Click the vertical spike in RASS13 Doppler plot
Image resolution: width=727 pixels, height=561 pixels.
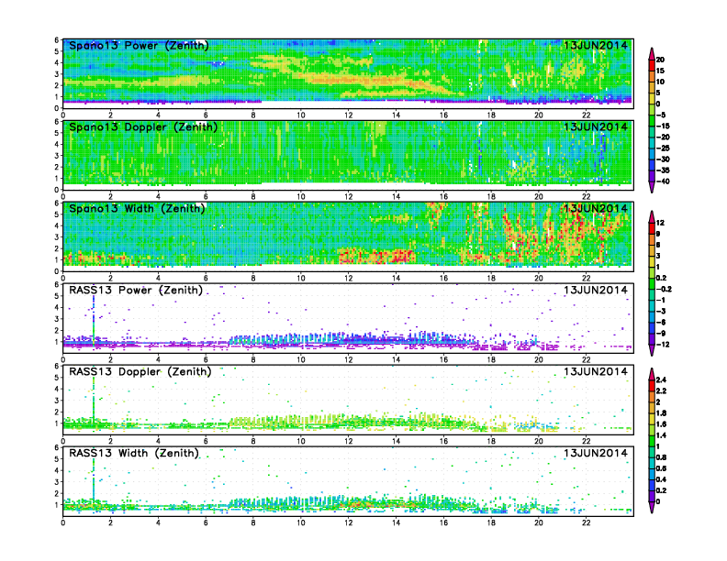coord(94,401)
